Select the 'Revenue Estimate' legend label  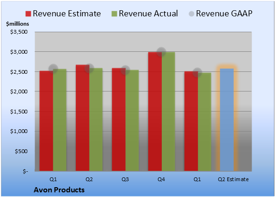click(67, 14)
